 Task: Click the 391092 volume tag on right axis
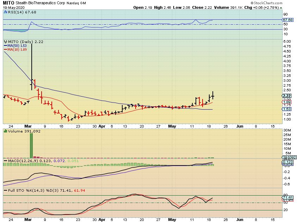[x=289, y=157]
